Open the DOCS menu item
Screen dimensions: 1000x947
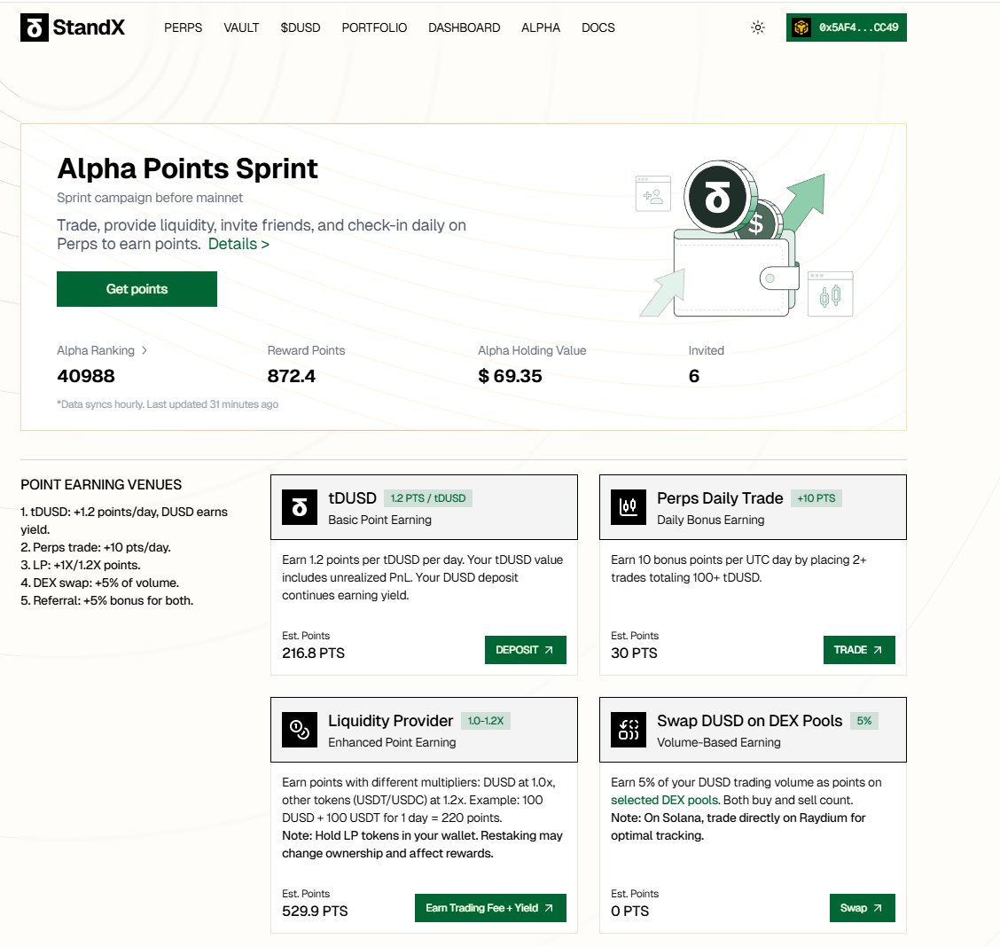click(x=598, y=27)
